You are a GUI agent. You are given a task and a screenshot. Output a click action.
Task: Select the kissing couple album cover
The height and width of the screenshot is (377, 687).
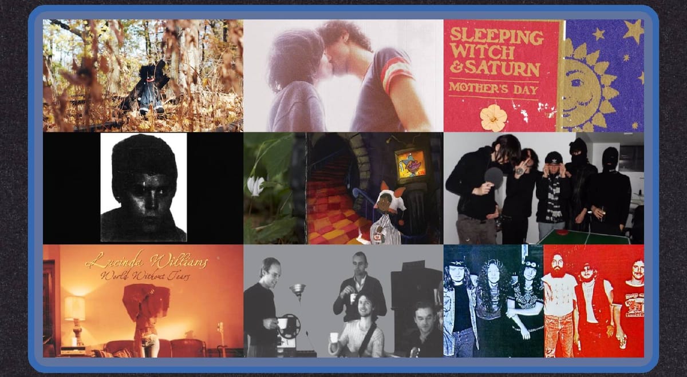(343, 76)
